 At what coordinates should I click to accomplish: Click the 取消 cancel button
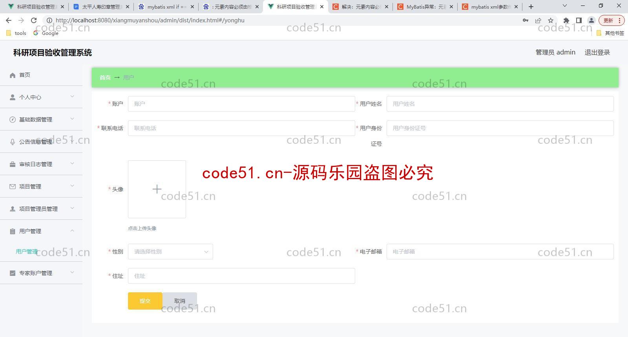coord(180,301)
